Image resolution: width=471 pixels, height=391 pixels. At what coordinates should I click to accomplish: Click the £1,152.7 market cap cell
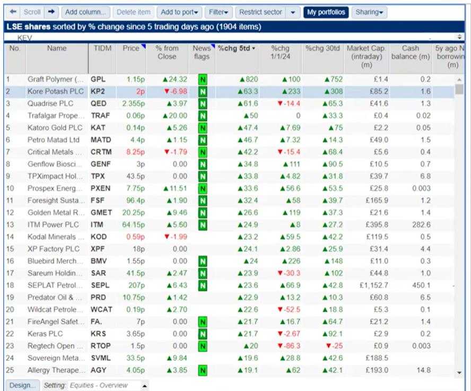point(374,285)
